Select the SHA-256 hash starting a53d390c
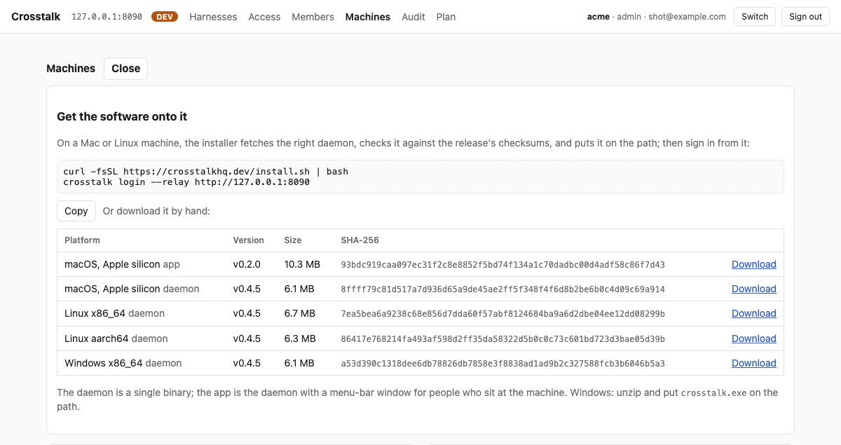This screenshot has height=445, width=841. point(502,364)
